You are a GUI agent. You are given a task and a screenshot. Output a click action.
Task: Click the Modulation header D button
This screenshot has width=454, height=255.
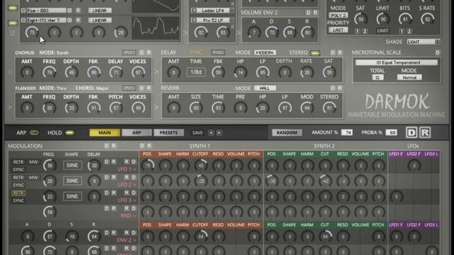point(106,146)
